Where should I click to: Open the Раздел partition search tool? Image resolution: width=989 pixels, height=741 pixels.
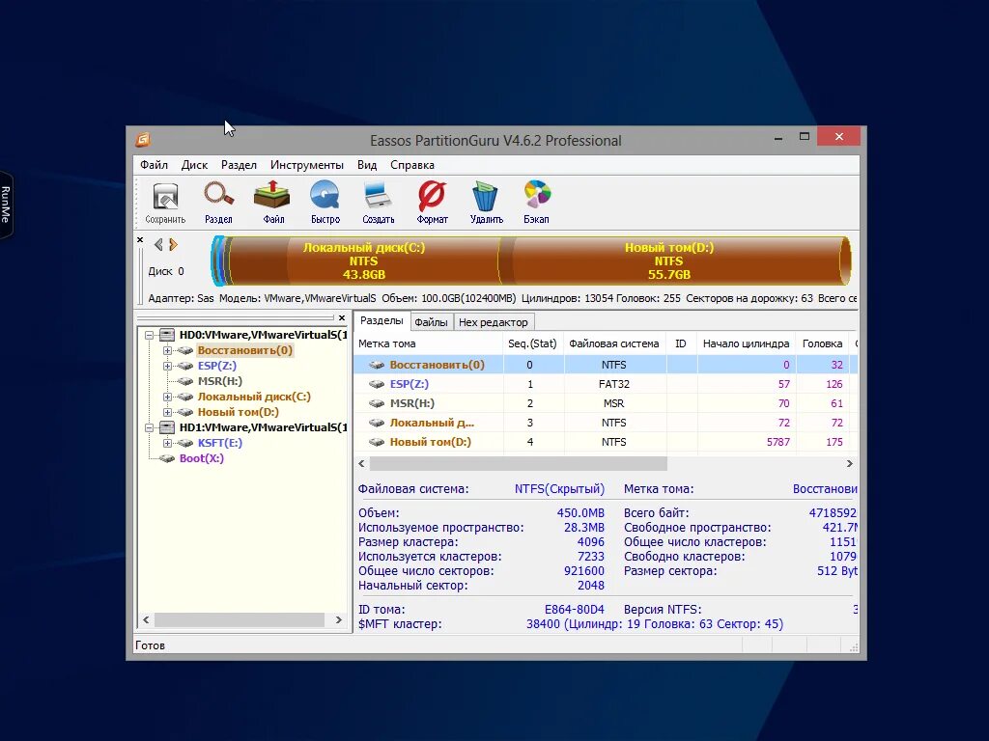pos(218,203)
